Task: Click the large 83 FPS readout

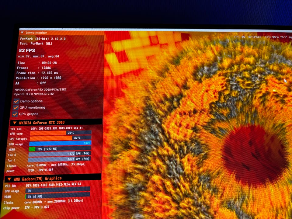Action: pos(27,50)
